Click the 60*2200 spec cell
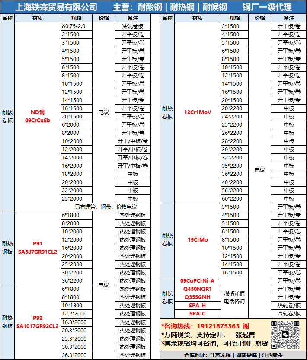 234,199
